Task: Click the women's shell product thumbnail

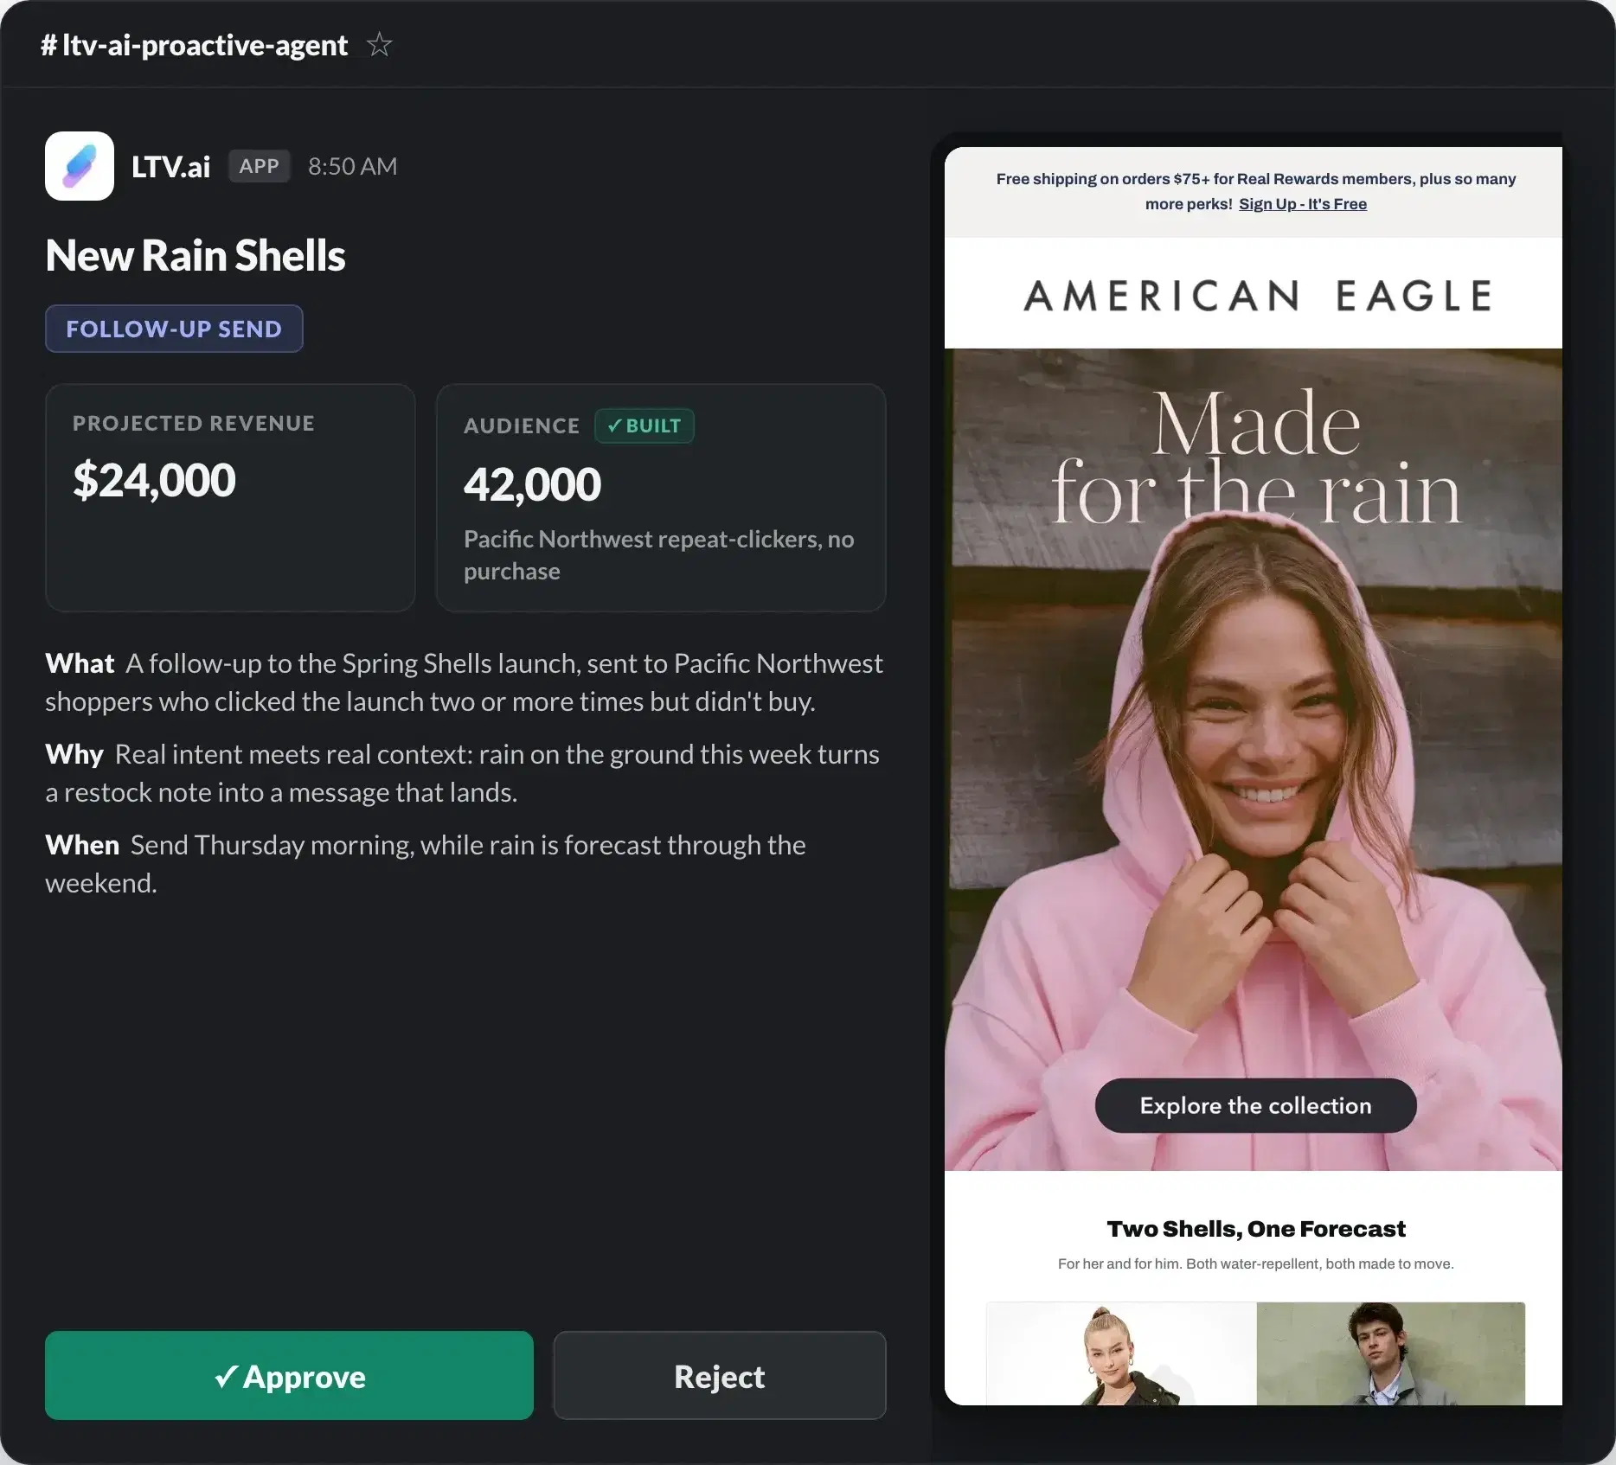Action: click(1121, 1353)
